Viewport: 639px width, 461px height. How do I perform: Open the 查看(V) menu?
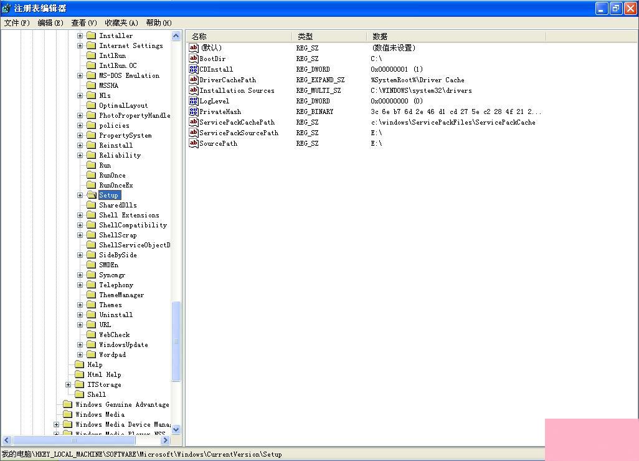84,23
